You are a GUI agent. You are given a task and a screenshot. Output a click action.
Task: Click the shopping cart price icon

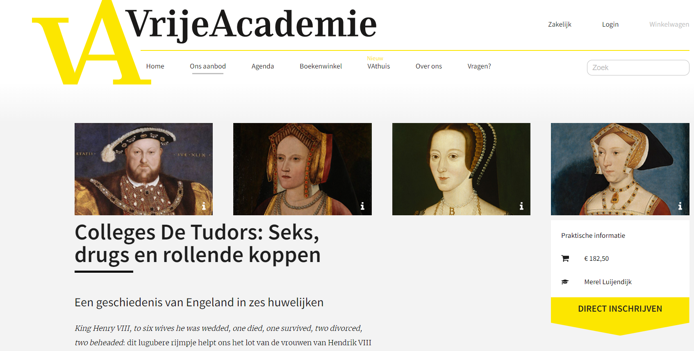[x=565, y=258]
